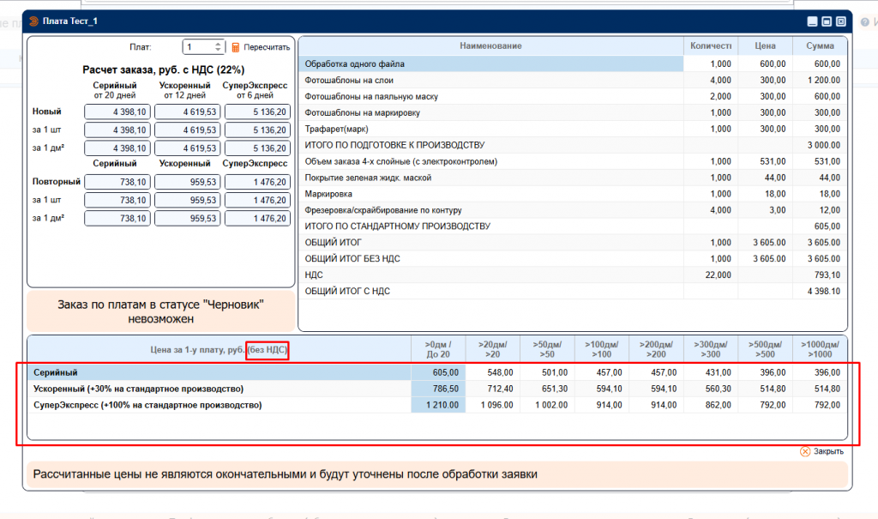Close the dialog with the title bar X
The height and width of the screenshot is (519, 878).
click(x=841, y=21)
